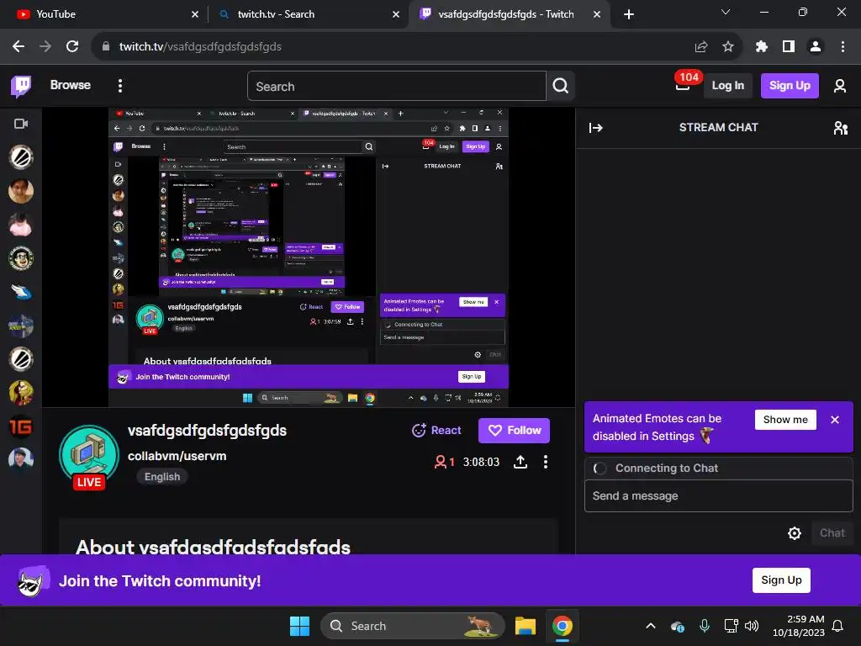861x646 pixels.
Task: Open the microphone tray icon
Action: 705,626
